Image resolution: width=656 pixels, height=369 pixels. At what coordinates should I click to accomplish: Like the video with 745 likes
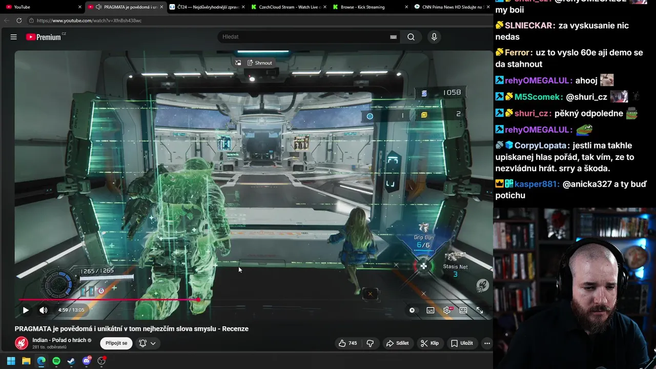click(x=347, y=343)
